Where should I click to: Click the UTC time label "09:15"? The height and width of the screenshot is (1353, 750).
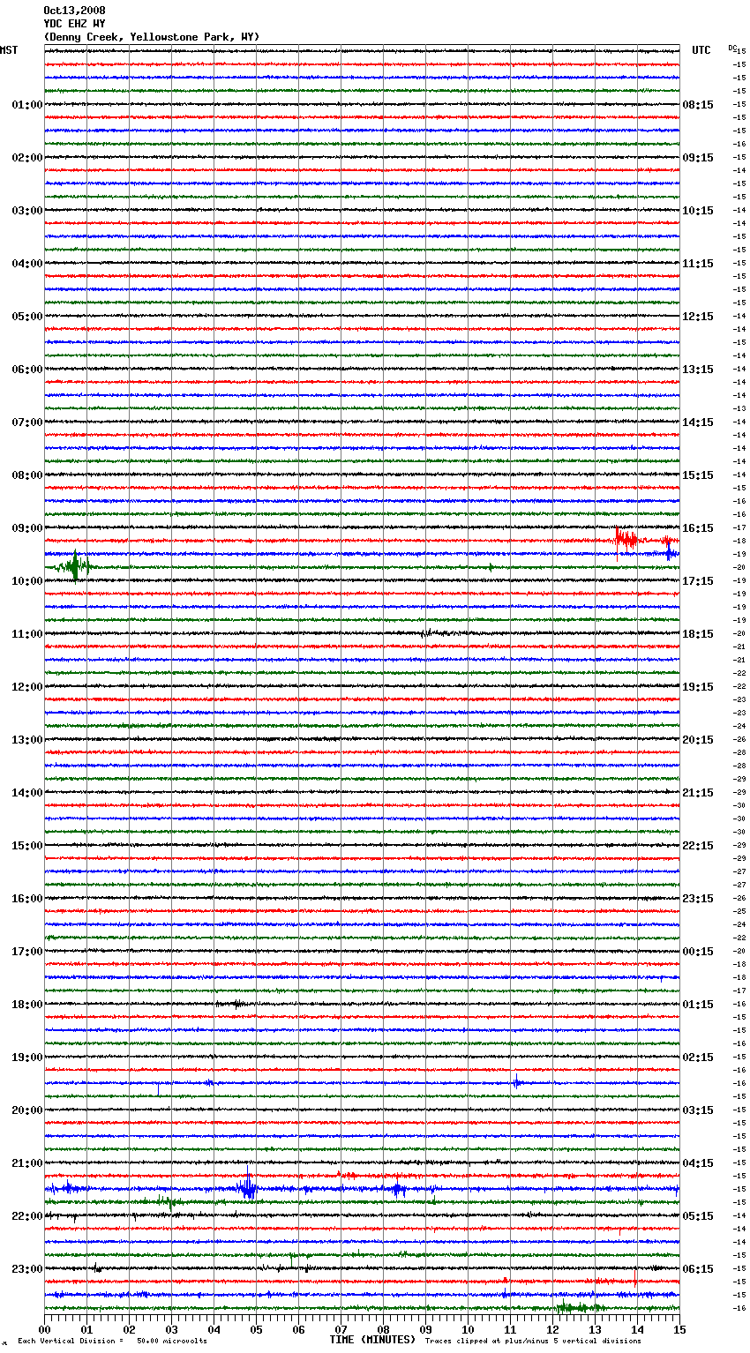698,158
